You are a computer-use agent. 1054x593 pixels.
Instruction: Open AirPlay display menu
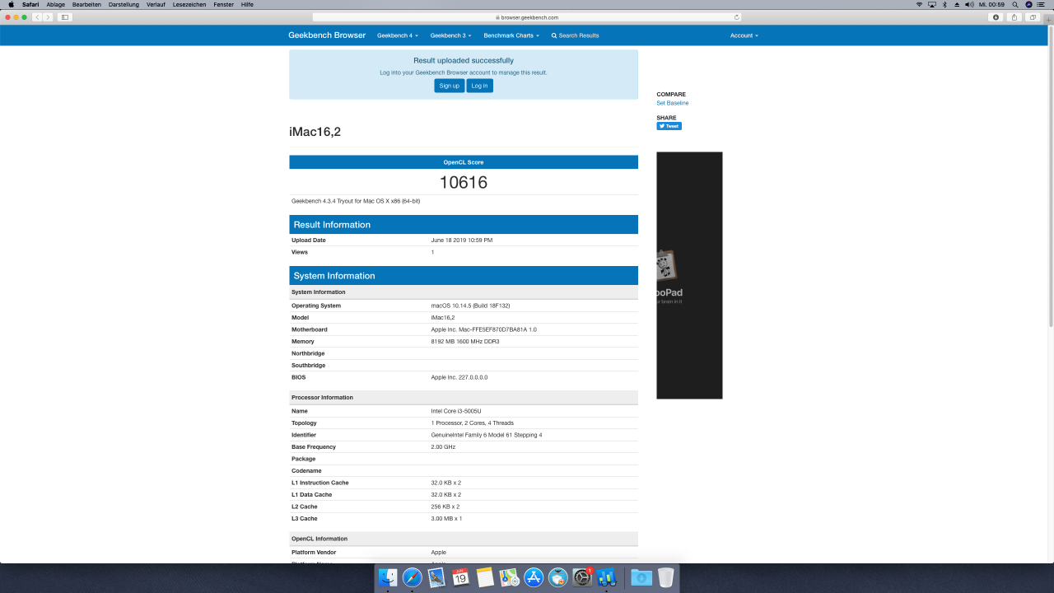click(x=931, y=4)
